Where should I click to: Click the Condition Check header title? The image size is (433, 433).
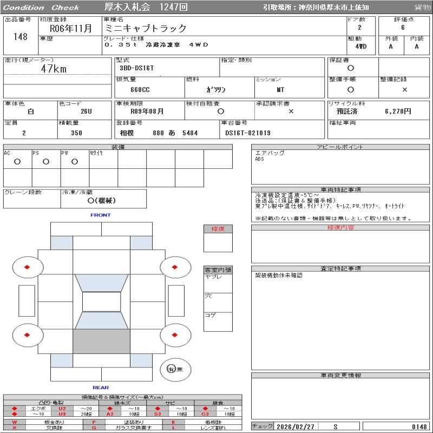41,8
